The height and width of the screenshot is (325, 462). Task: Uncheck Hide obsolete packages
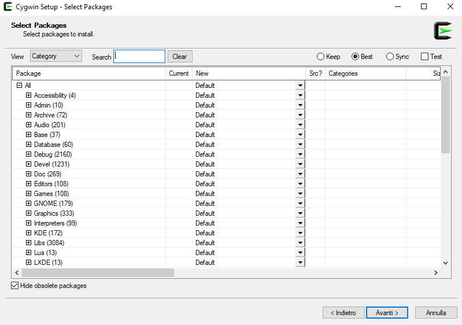coord(15,286)
